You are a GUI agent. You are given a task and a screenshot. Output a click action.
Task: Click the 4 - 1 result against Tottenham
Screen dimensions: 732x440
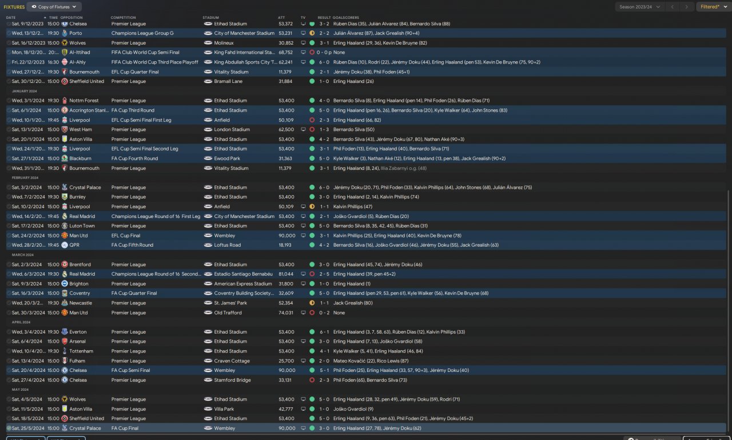pos(324,351)
